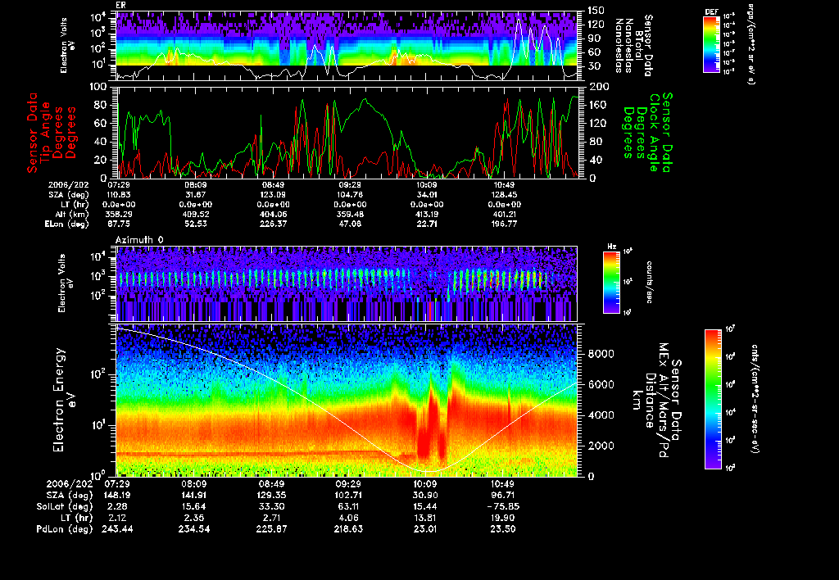The height and width of the screenshot is (580, 839).
Task: Click the ELon value 196.77
Action: click(x=504, y=224)
